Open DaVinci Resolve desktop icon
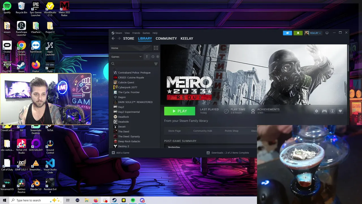 click(x=21, y=186)
